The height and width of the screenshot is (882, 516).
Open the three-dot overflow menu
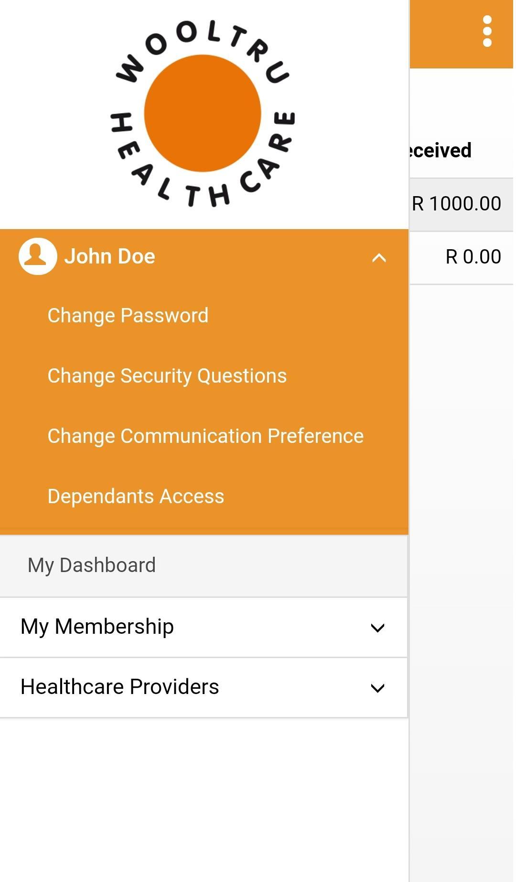pyautogui.click(x=487, y=32)
